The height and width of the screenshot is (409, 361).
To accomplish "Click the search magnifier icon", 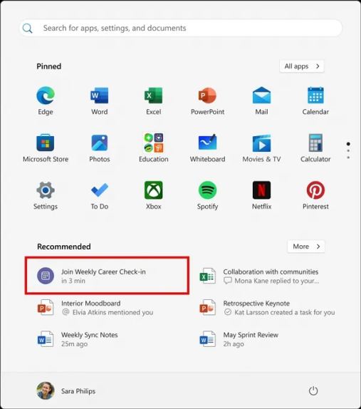I will [x=27, y=29].
